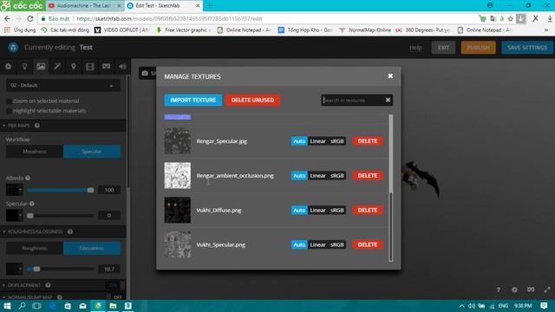555x312 pixels.
Task: Open File Explorer from taskbar
Action: 113,306
